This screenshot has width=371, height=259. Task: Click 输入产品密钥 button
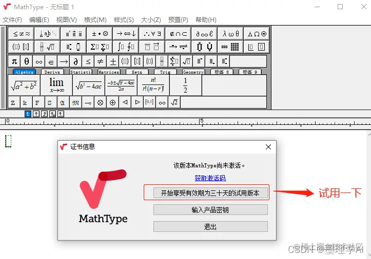click(x=210, y=210)
